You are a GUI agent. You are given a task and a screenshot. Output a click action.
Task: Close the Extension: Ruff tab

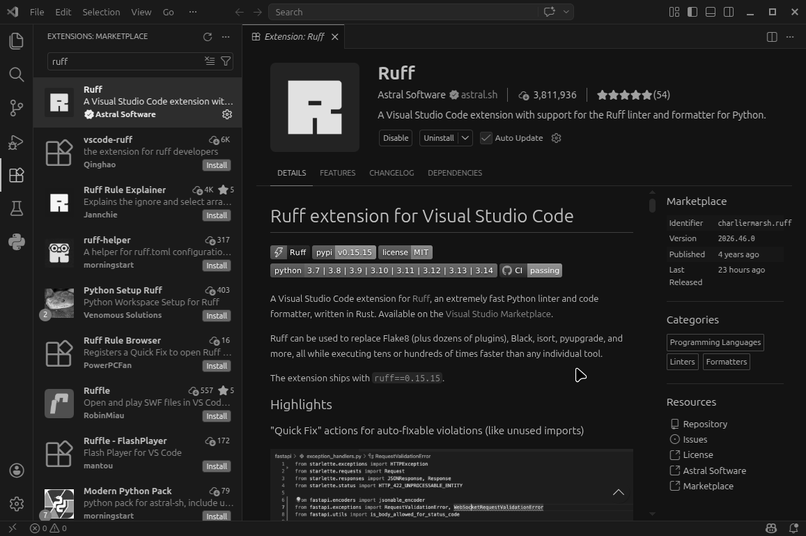(x=334, y=36)
